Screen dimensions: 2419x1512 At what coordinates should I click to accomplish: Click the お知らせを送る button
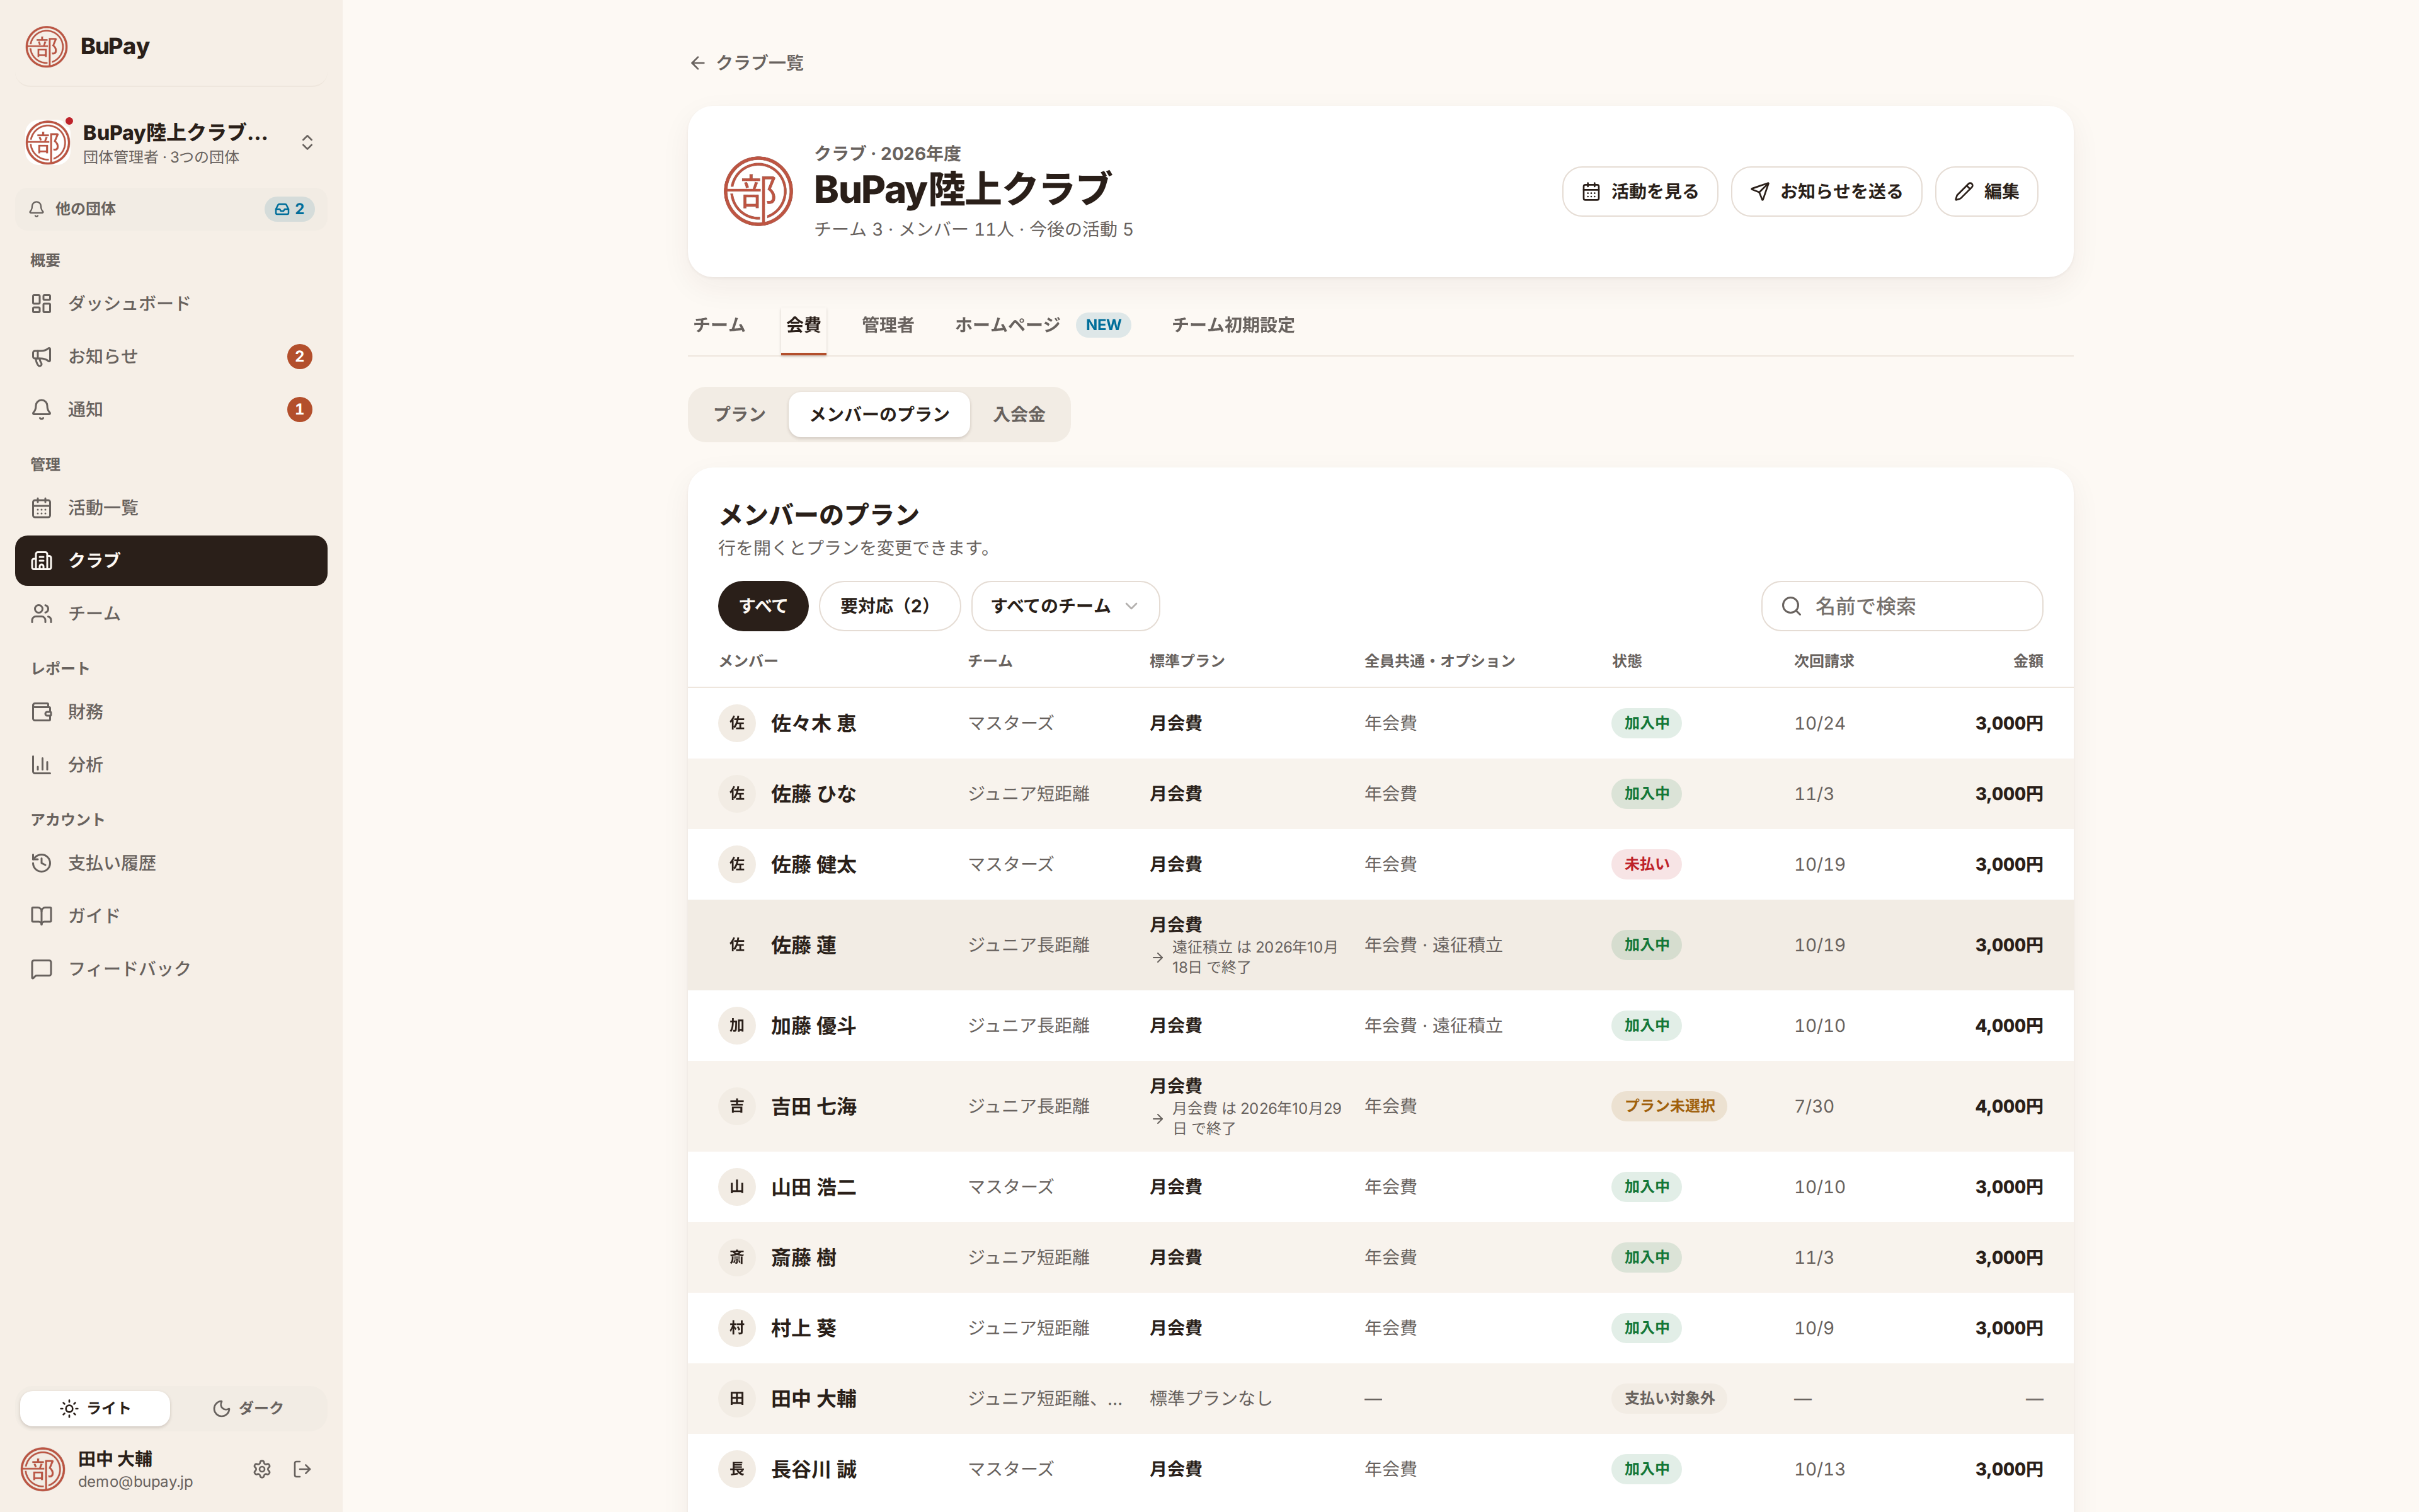(1825, 191)
